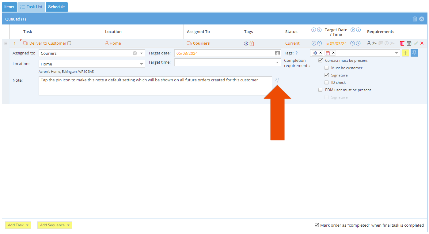
Task: Enable the Must be customer checkbox
Action: (327, 68)
